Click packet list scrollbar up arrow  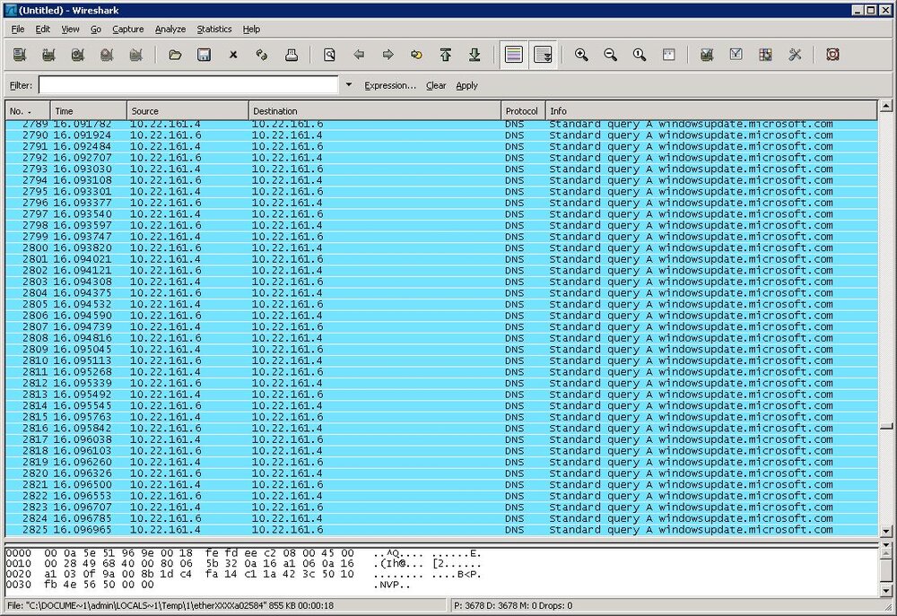coord(885,106)
